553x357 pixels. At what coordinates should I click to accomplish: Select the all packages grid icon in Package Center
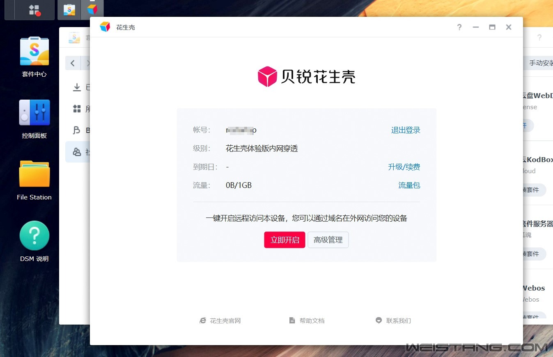tap(77, 109)
